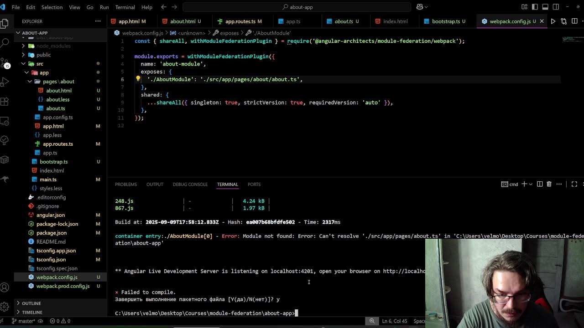The height and width of the screenshot is (328, 584).
Task: Click the Customize Layout icon
Action: 525,7
